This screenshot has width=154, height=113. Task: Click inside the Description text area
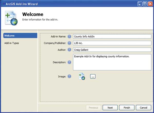[112, 62]
